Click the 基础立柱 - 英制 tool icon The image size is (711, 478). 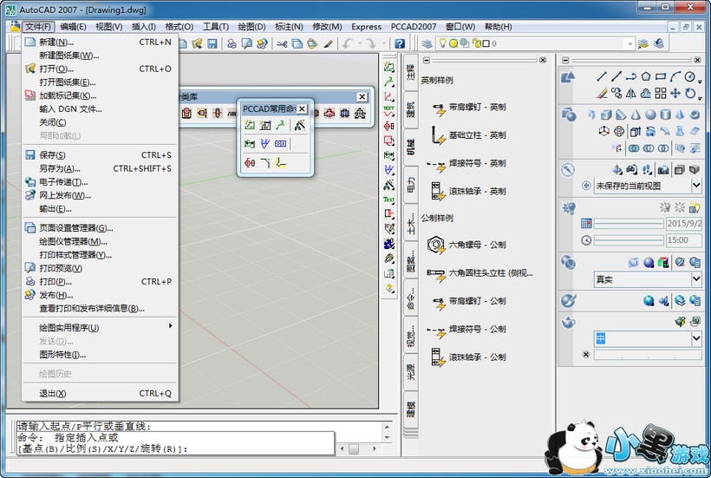click(436, 135)
